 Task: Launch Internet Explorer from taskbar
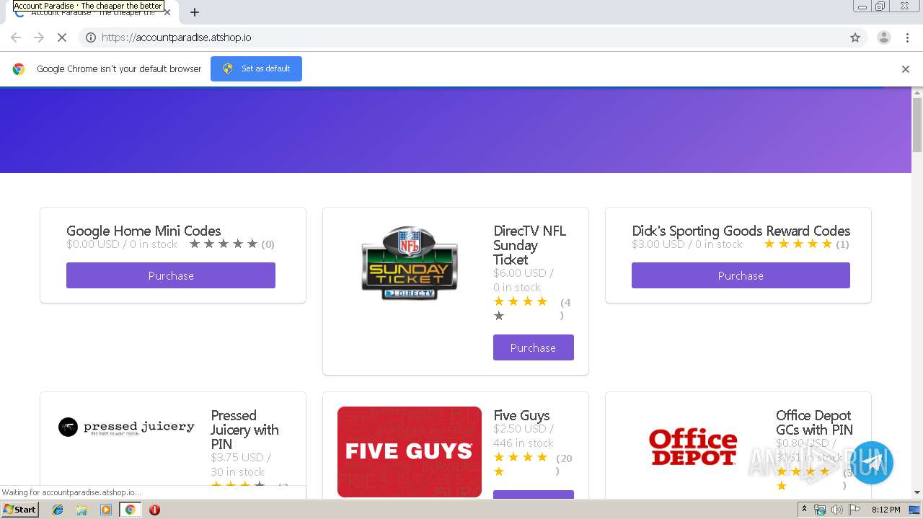58,510
